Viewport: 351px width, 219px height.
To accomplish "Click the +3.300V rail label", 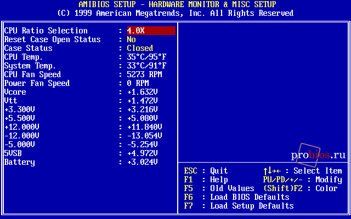I will click(x=20, y=109).
